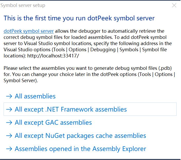Pick All except GAC assemblies
The image size is (181, 160).
click(53, 123)
